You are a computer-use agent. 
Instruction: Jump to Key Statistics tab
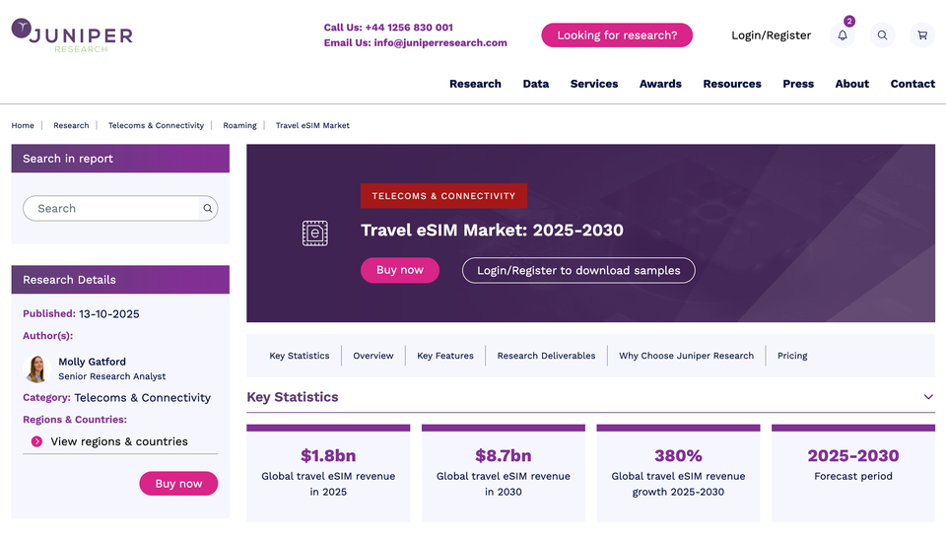300,356
